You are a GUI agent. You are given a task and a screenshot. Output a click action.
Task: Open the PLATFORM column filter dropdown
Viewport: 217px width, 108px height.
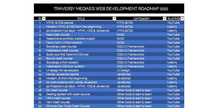(182, 19)
